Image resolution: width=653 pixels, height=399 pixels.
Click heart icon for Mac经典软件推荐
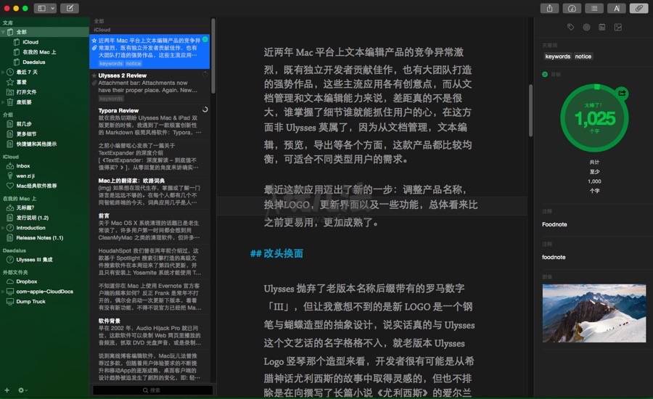[10, 186]
